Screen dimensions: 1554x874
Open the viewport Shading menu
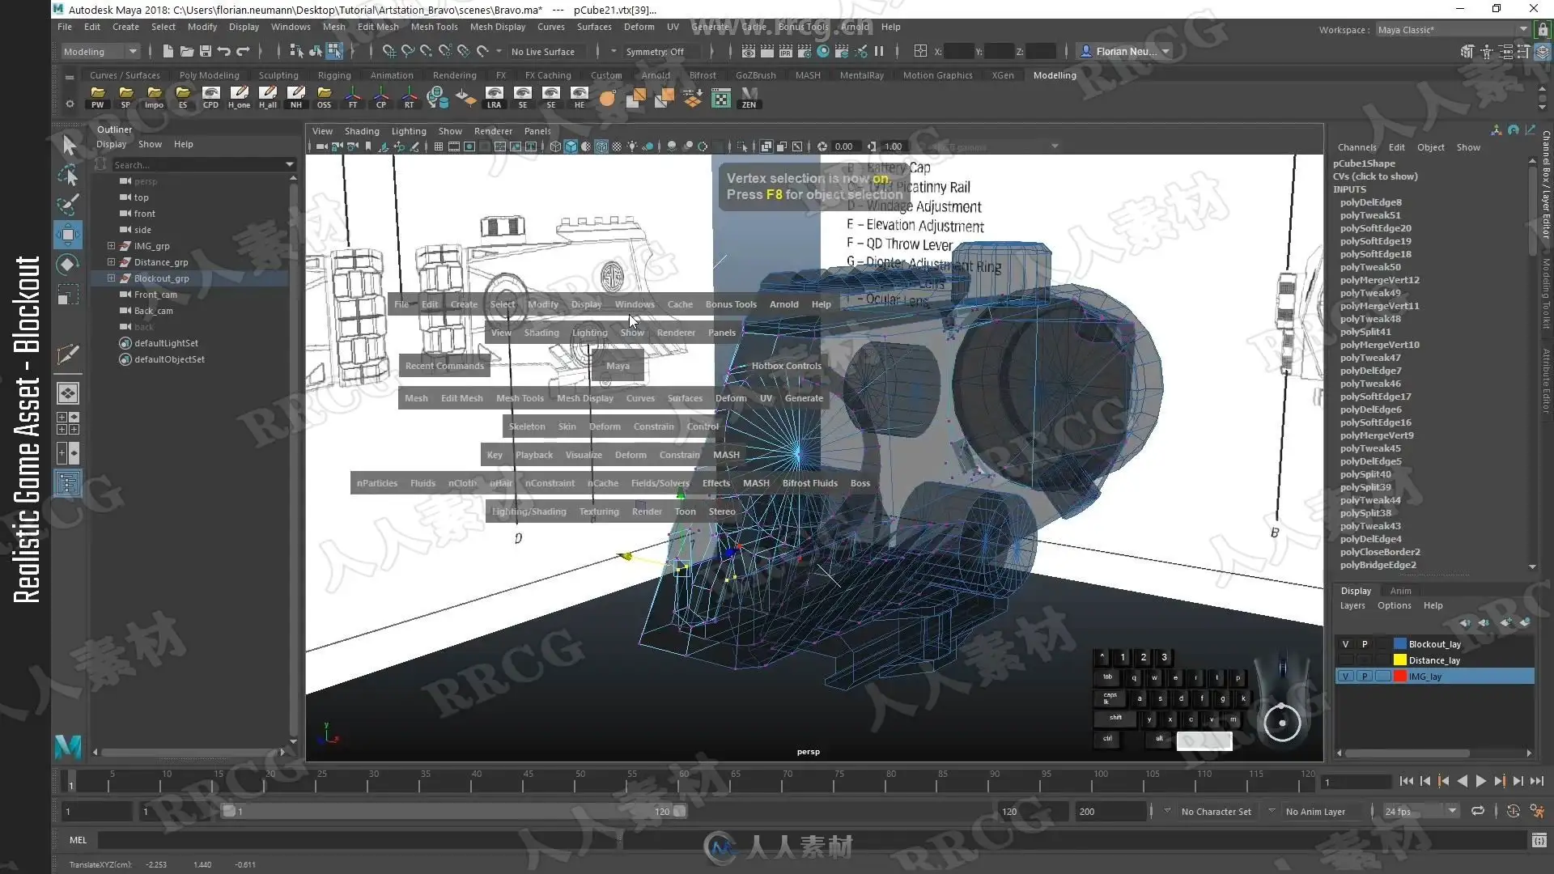pyautogui.click(x=362, y=131)
